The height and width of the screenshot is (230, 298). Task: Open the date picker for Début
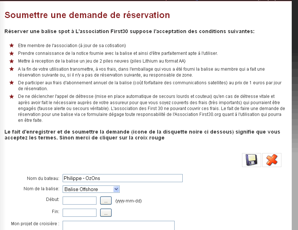tap(106, 201)
